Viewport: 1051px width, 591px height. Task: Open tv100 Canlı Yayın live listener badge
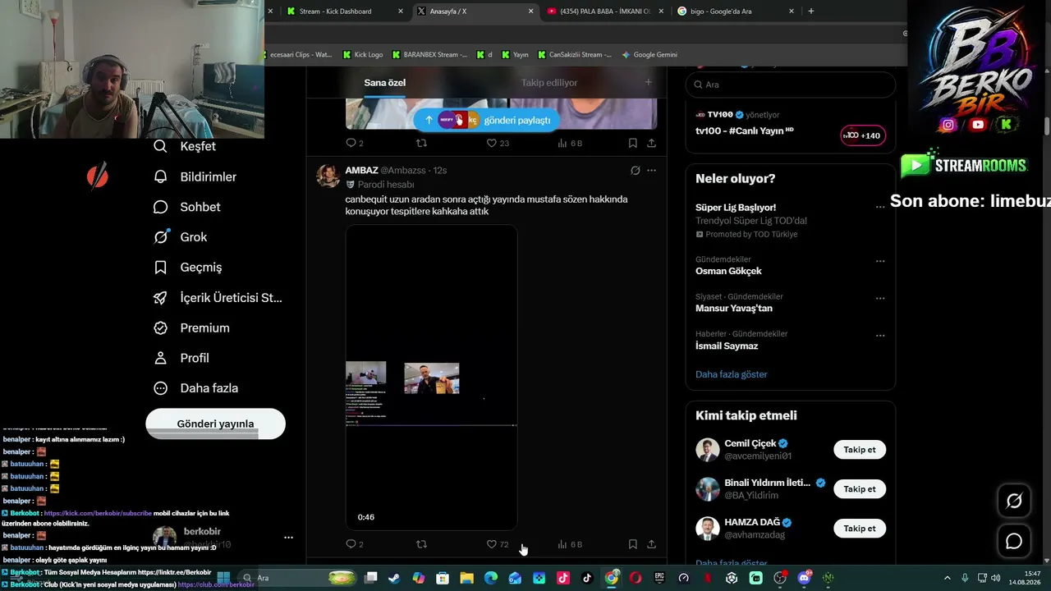(863, 135)
